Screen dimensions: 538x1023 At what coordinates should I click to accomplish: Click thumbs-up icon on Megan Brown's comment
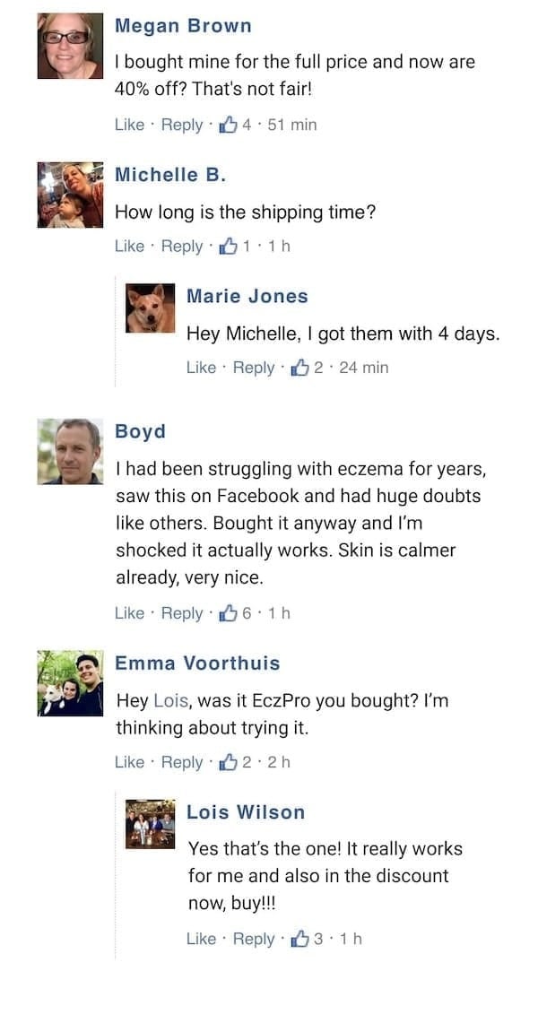pos(229,124)
